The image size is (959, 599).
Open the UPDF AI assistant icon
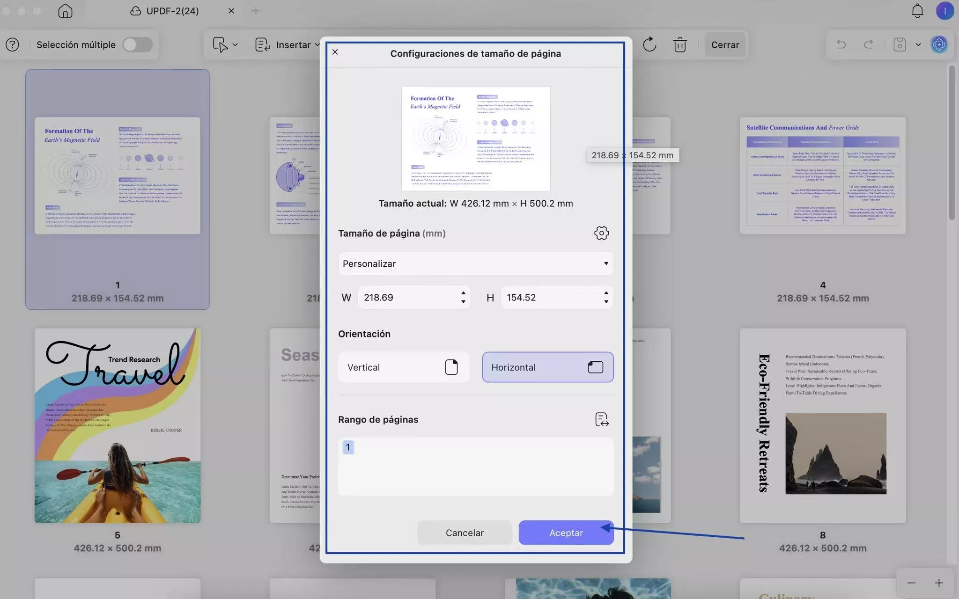point(939,44)
